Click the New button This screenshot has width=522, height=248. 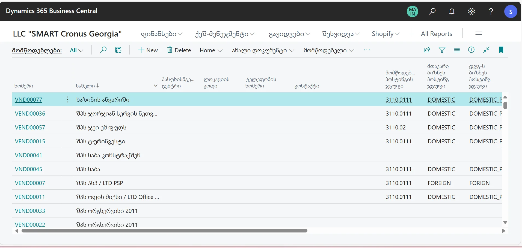coord(148,50)
